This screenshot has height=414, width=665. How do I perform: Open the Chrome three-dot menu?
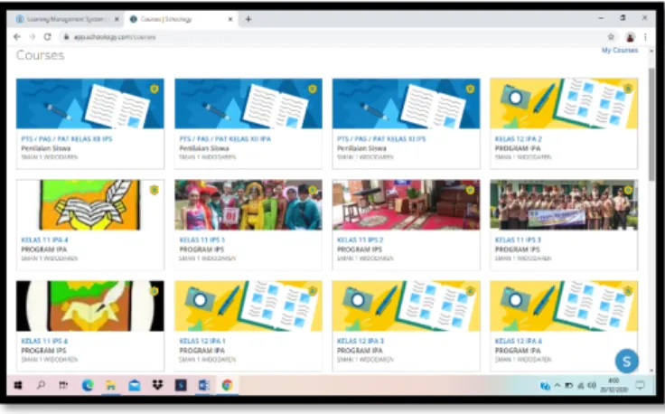tap(645, 37)
